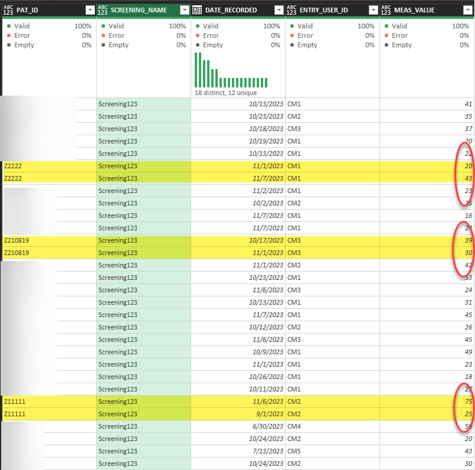Select the CM4 entry user cell
This screenshot has width=475, height=470.
333,426
